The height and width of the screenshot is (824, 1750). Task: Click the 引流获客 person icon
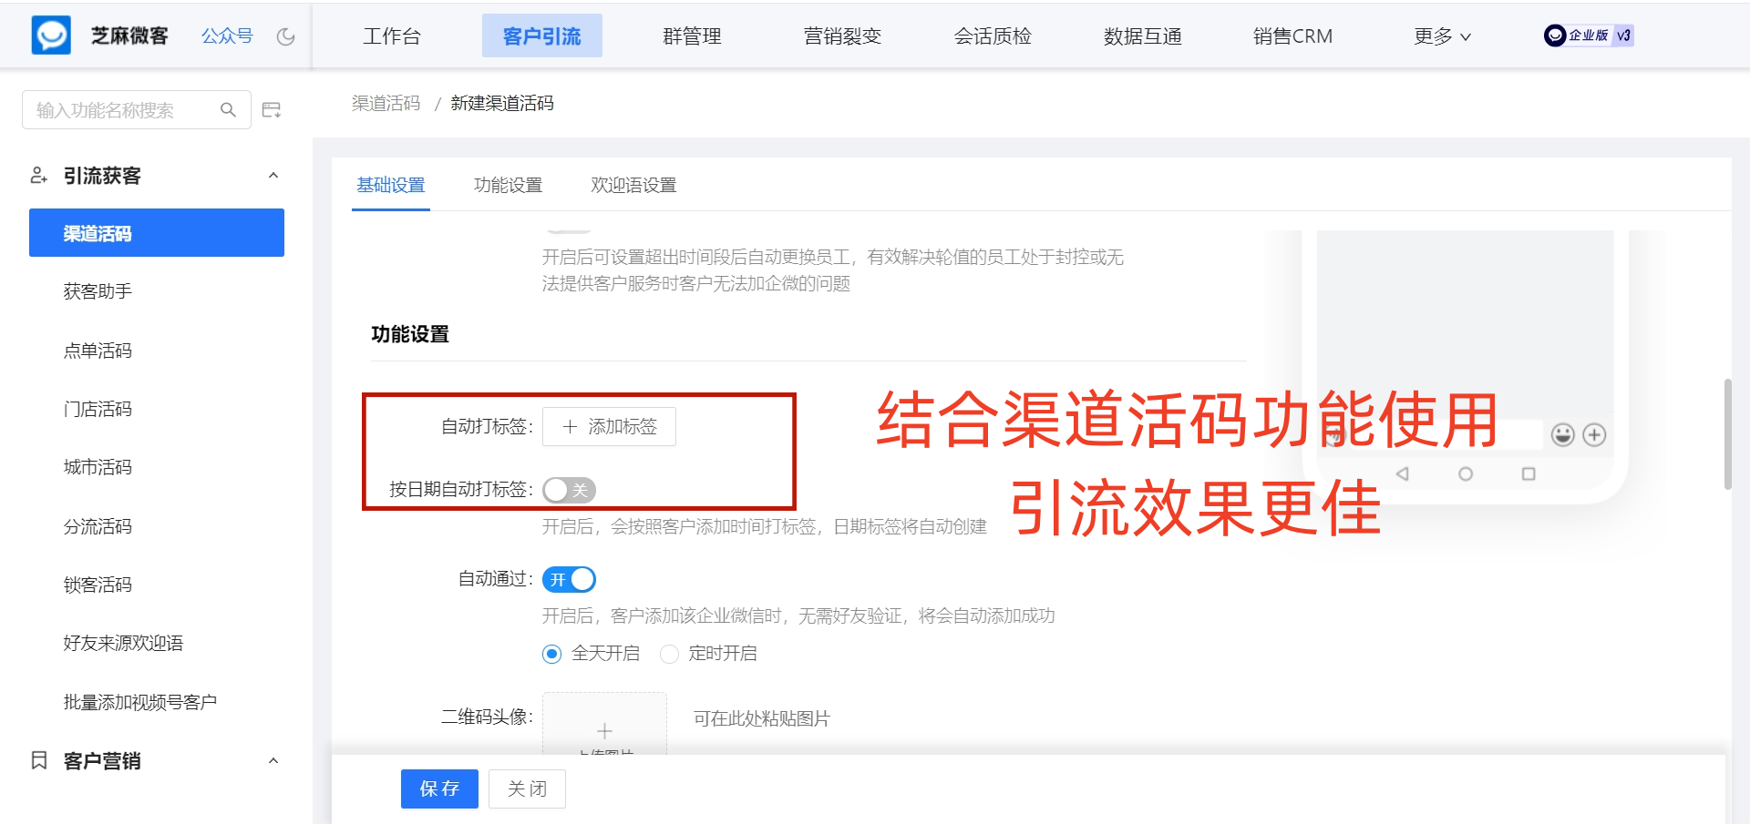click(x=38, y=175)
